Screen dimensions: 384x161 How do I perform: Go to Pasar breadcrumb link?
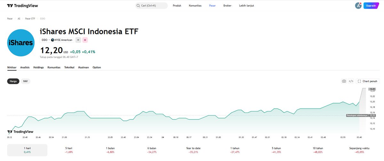tap(10, 19)
